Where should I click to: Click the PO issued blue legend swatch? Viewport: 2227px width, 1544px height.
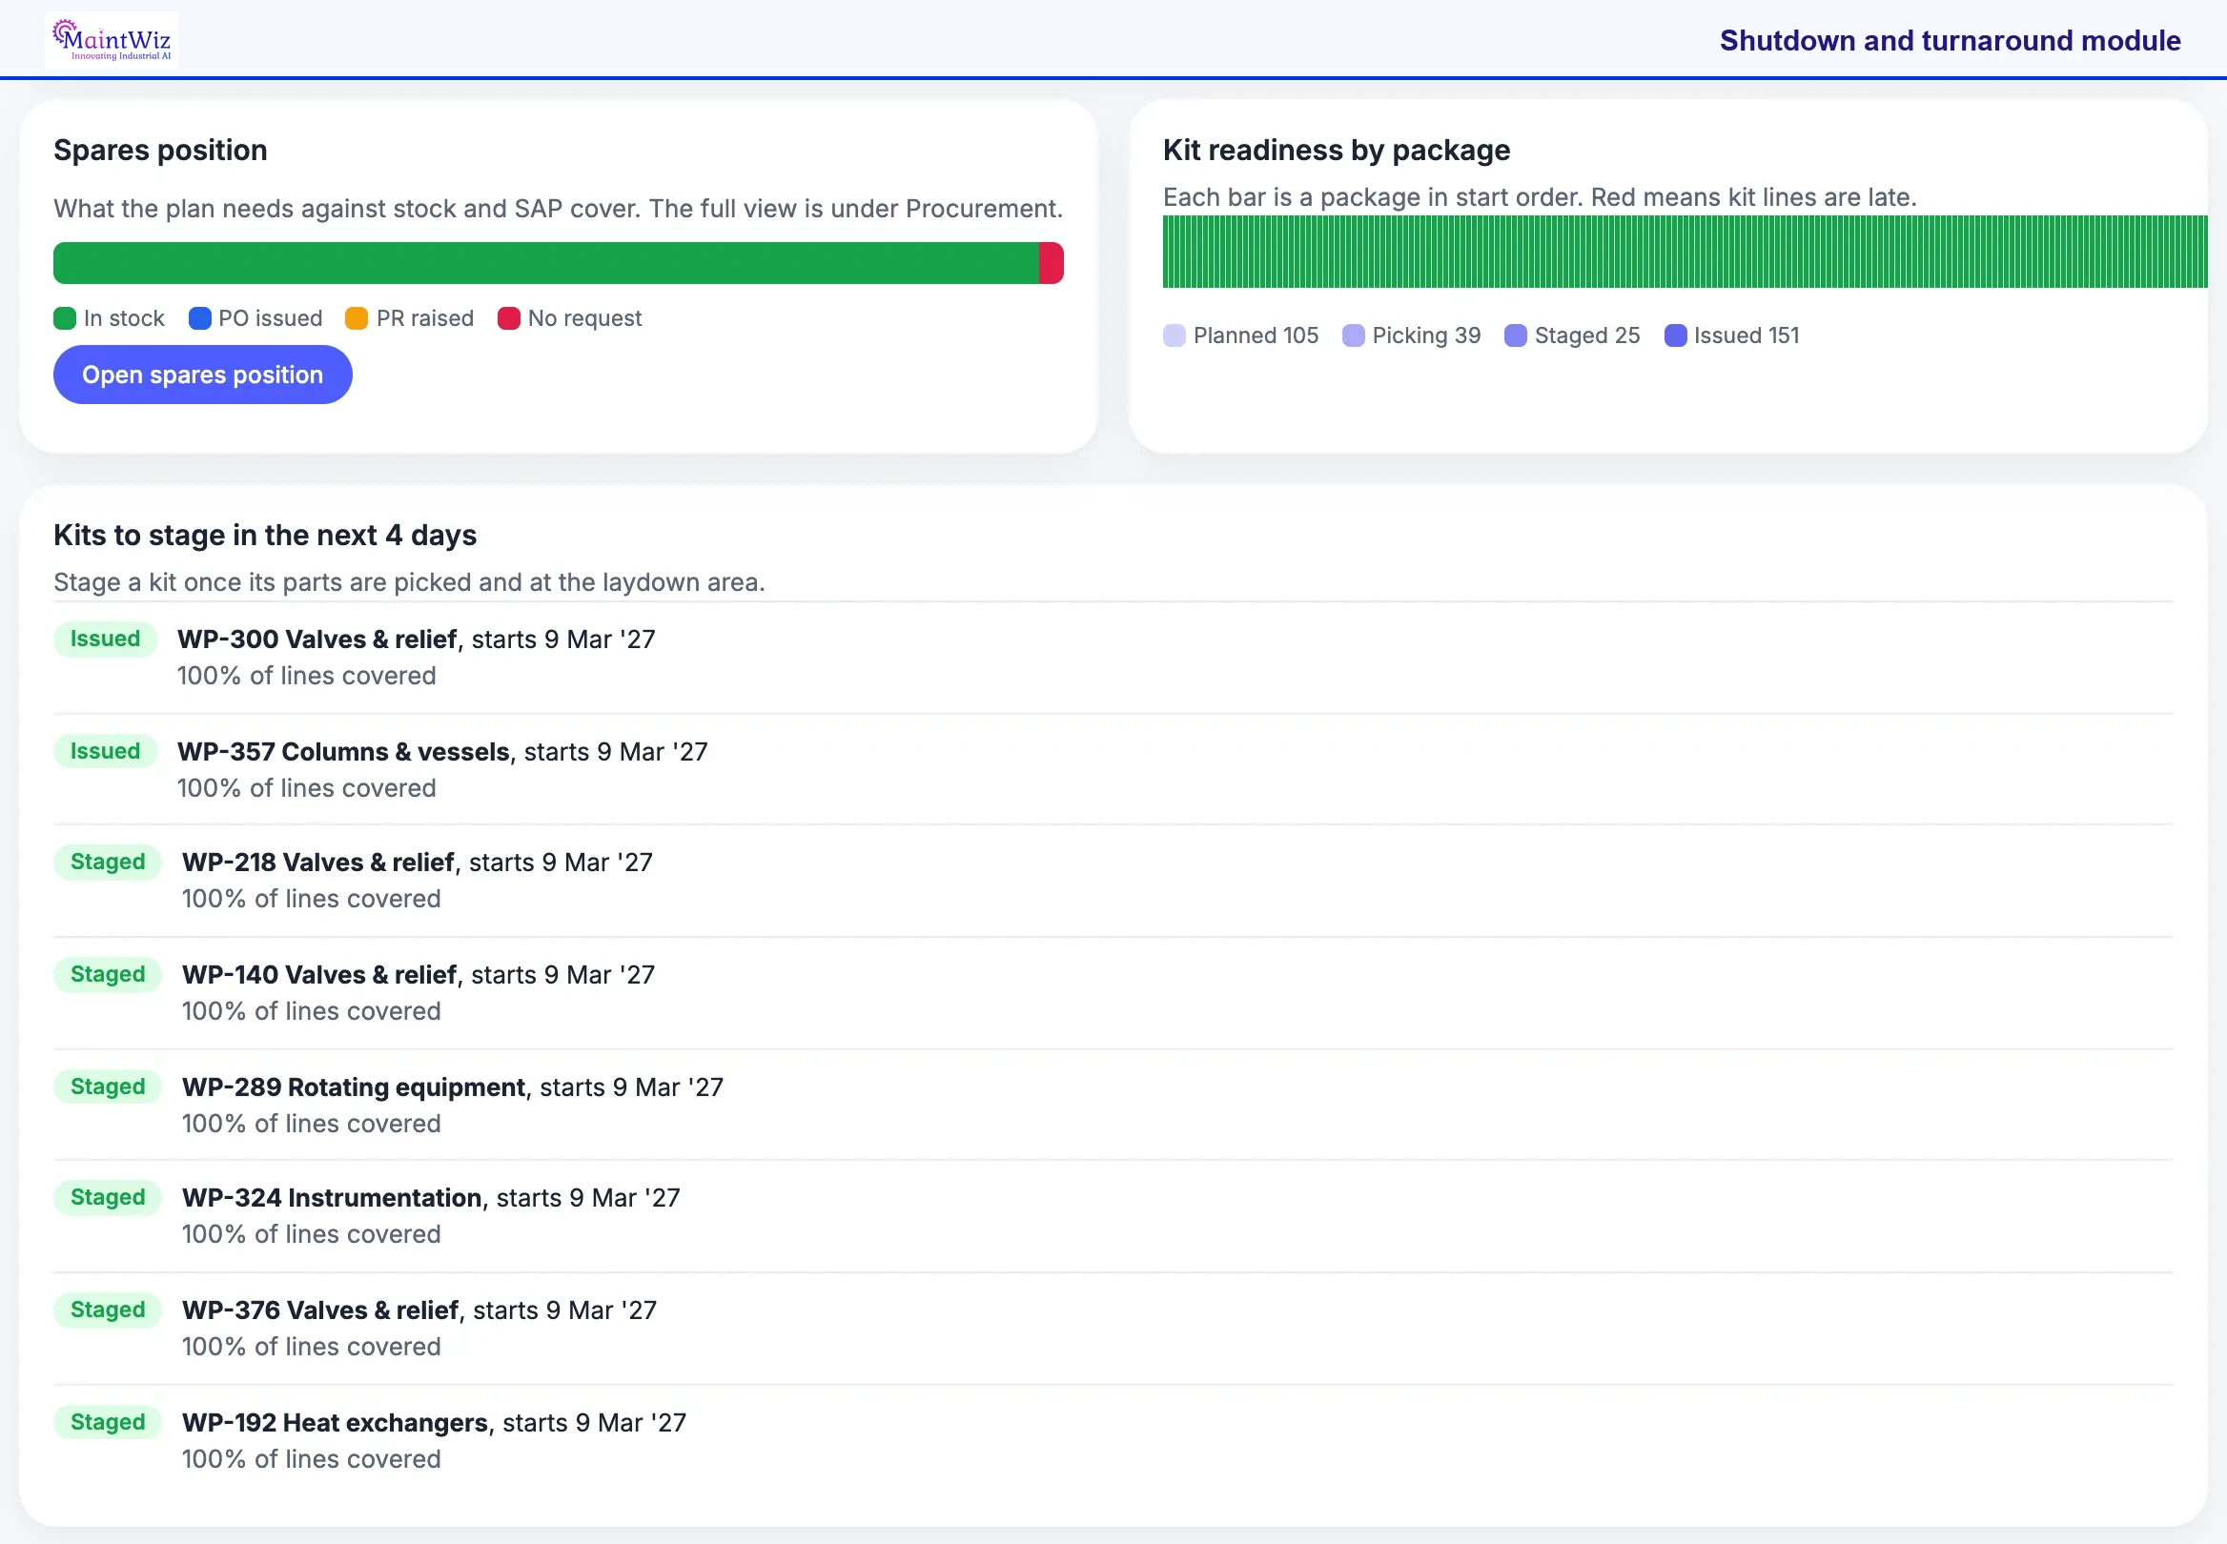199,318
